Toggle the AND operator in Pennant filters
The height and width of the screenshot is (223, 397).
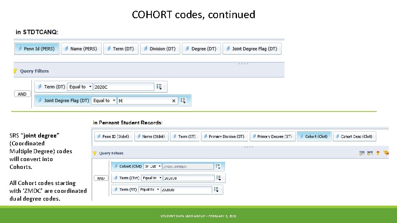tap(101, 178)
